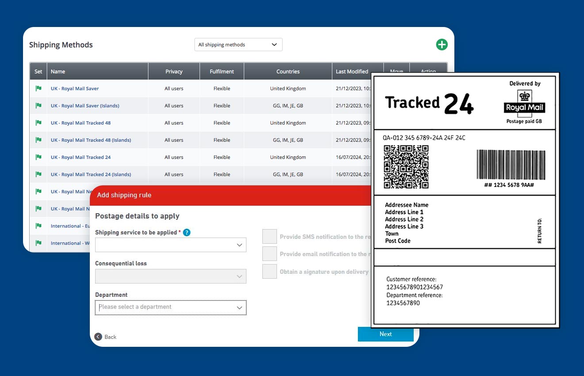The image size is (584, 376).
Task: Open the Consequential loss dropdown
Action: [x=170, y=276]
